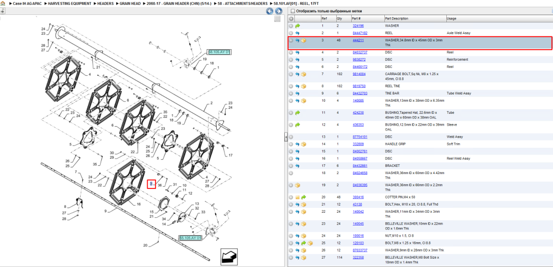This screenshot has height=267, width=553.
Task: Click package icon for Belleville washer 322358
Action: point(304,258)
